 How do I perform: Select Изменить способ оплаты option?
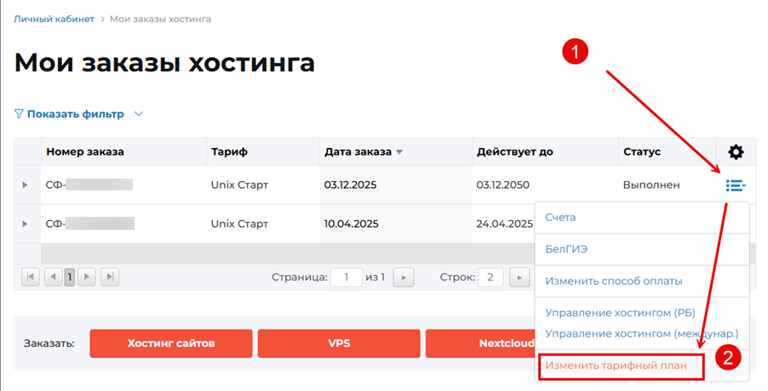coord(613,280)
